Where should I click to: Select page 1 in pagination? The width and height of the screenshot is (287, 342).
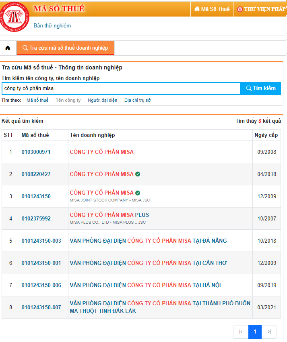coord(255,332)
